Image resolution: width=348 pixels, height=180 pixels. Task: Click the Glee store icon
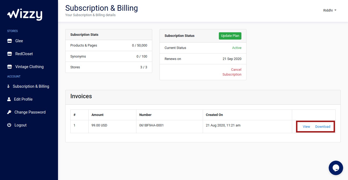point(10,41)
